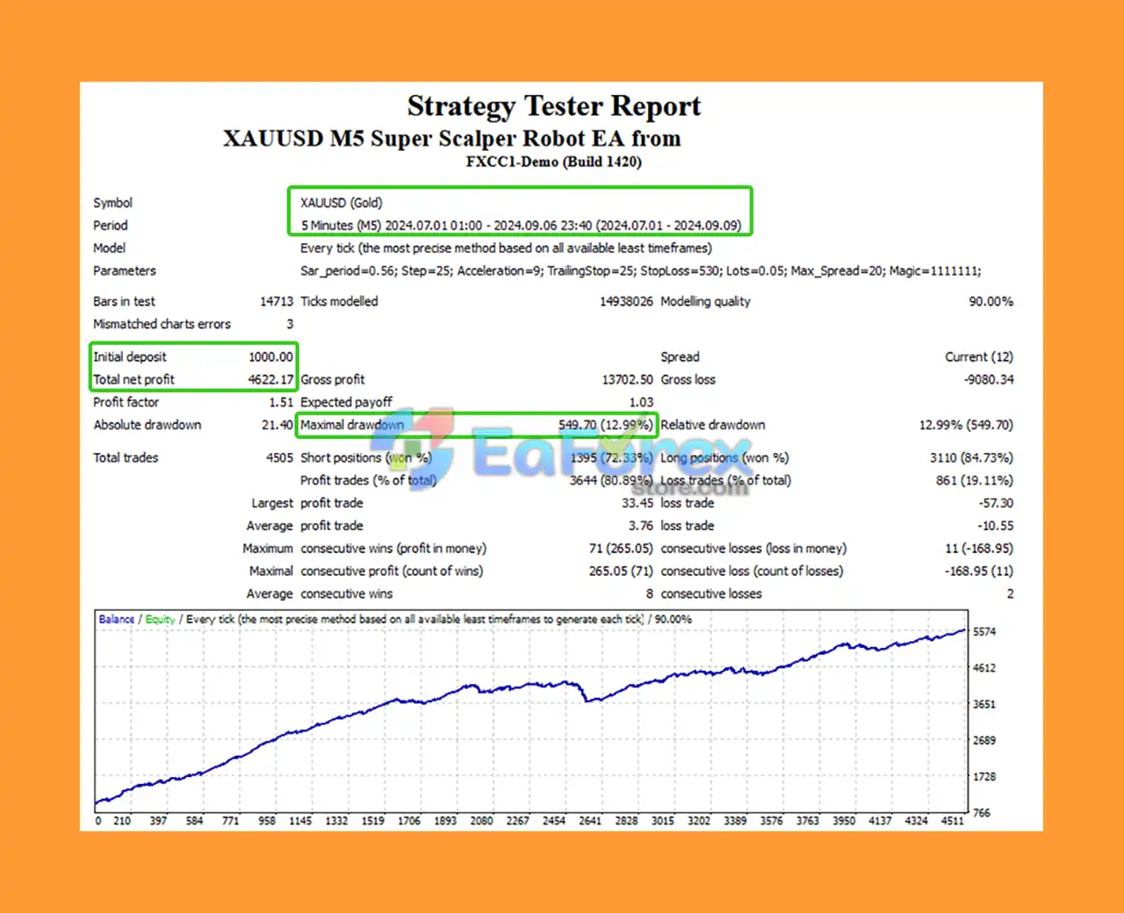Viewport: 1124px width, 913px height.
Task: Select the maximal consecutive profit value "265.05 (71)"
Action: 621,572
